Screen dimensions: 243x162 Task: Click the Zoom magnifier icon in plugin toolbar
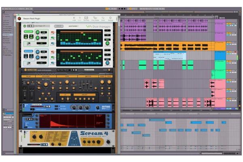103,18
